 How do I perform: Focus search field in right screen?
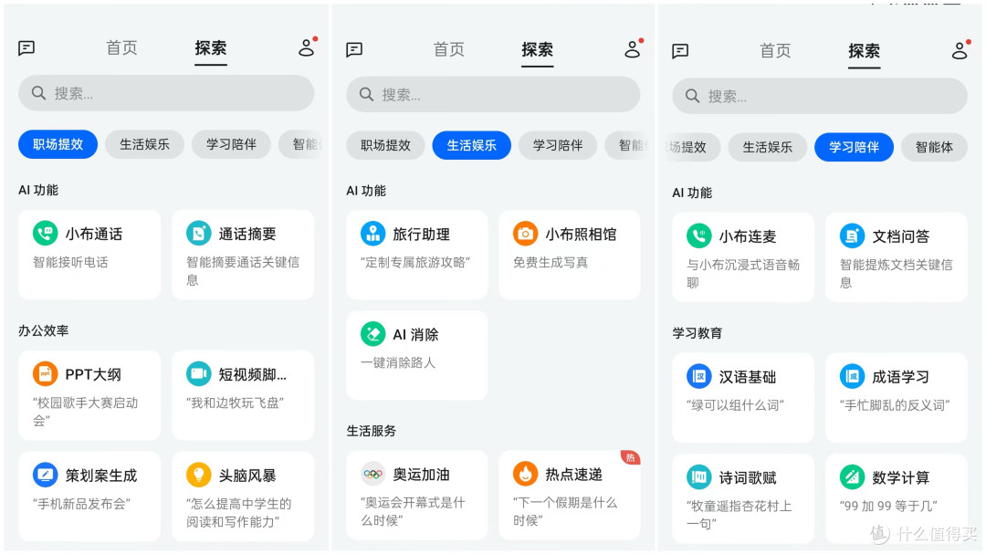pos(820,96)
